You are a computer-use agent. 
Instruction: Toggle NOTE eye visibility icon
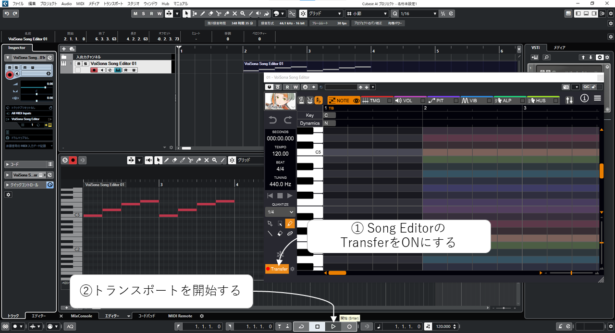(356, 101)
